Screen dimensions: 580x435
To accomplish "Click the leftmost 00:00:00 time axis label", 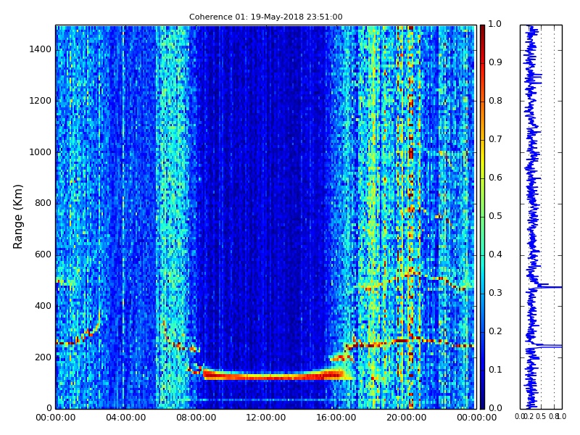I will [x=56, y=418].
